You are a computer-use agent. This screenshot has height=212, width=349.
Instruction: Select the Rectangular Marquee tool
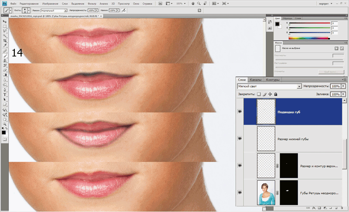pyautogui.click(x=4, y=26)
